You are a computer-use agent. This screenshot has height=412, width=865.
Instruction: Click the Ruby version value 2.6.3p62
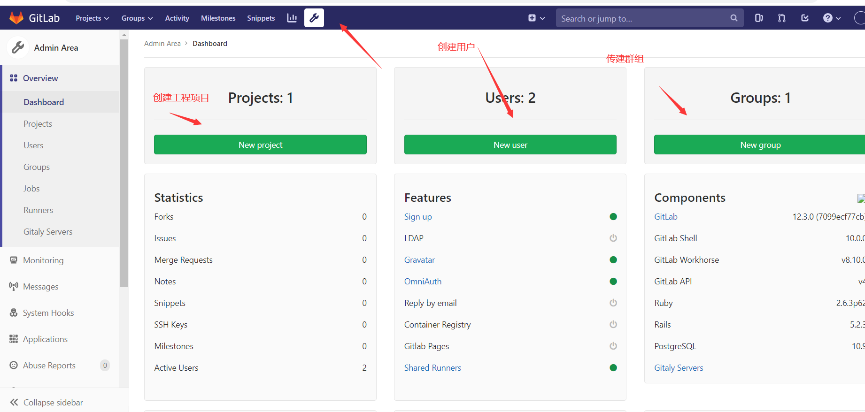pos(850,303)
